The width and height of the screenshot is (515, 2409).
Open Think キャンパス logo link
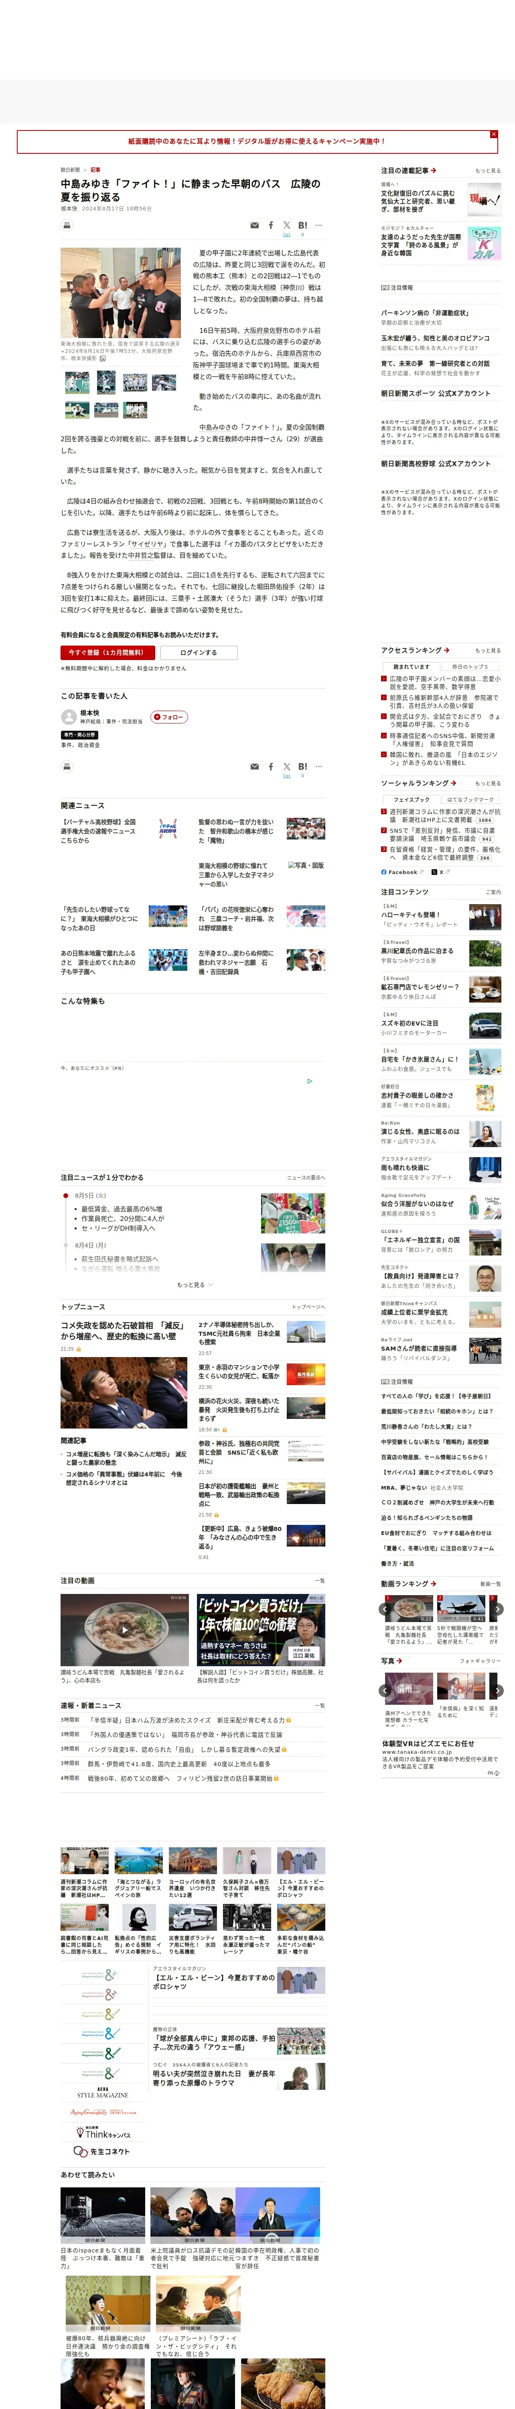click(103, 2133)
